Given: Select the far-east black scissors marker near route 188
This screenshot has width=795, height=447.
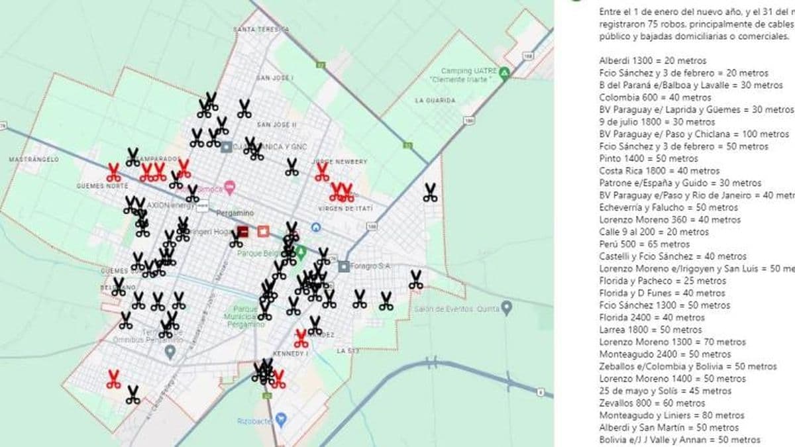Looking at the screenshot, I should [x=430, y=193].
